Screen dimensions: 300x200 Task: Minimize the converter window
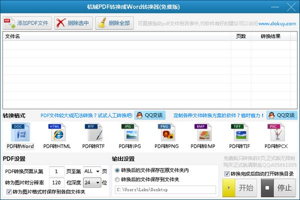(275, 7)
